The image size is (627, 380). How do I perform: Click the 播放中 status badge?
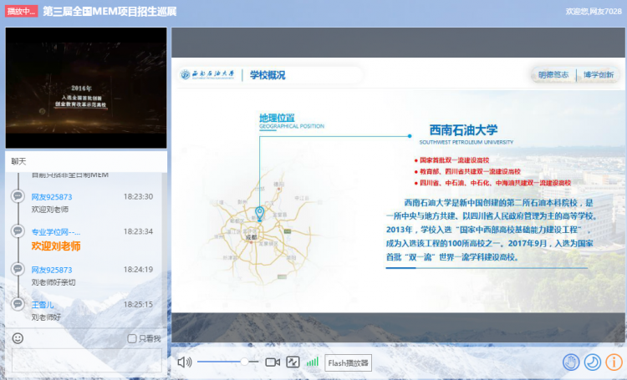click(x=21, y=11)
